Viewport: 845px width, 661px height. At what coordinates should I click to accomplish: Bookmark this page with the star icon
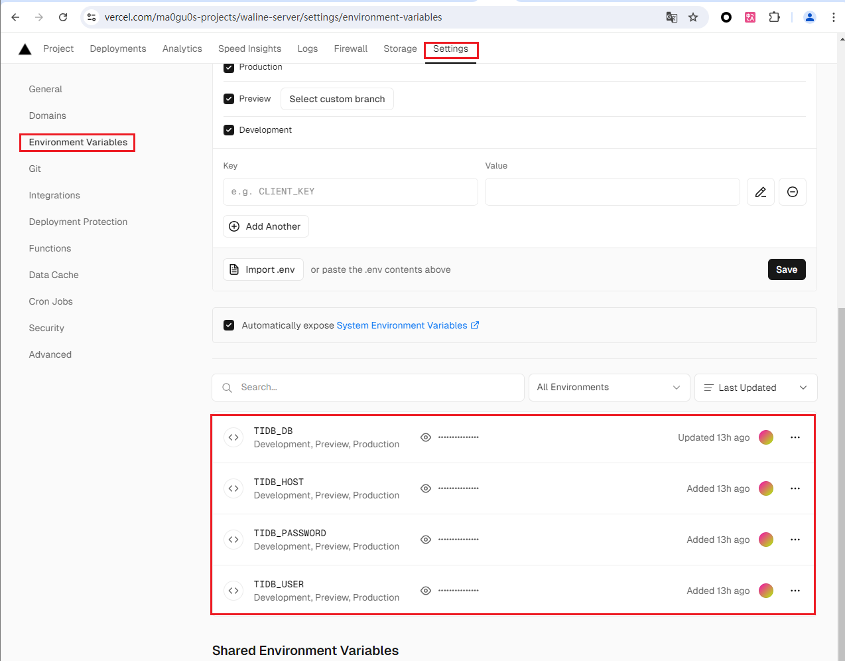(x=693, y=17)
